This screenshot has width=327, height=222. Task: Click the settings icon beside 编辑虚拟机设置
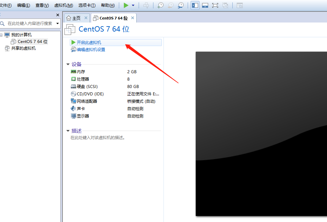tap(74, 49)
